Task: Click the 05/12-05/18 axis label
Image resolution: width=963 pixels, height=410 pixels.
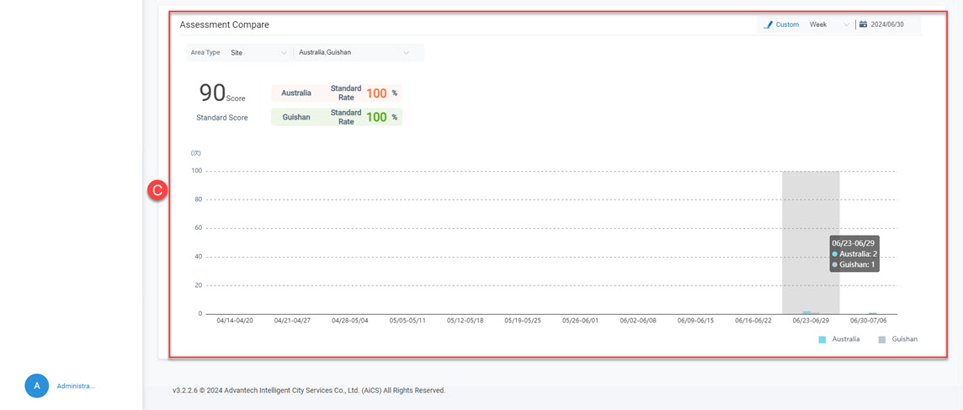Action: click(x=465, y=321)
